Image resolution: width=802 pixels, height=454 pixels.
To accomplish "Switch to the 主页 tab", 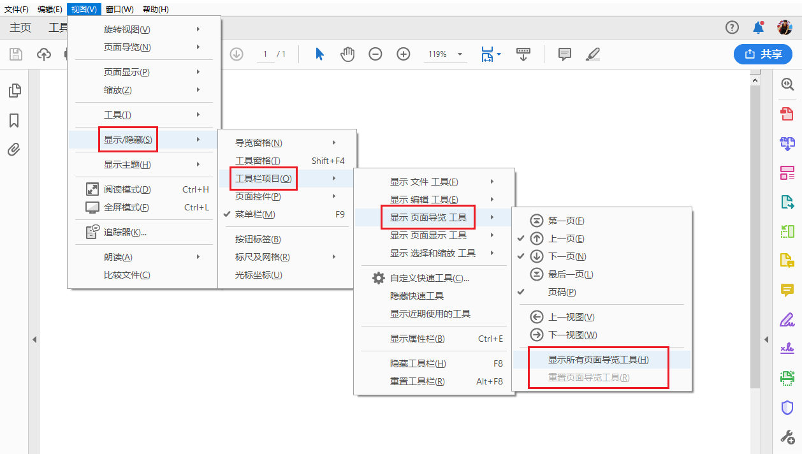I will click(x=20, y=27).
